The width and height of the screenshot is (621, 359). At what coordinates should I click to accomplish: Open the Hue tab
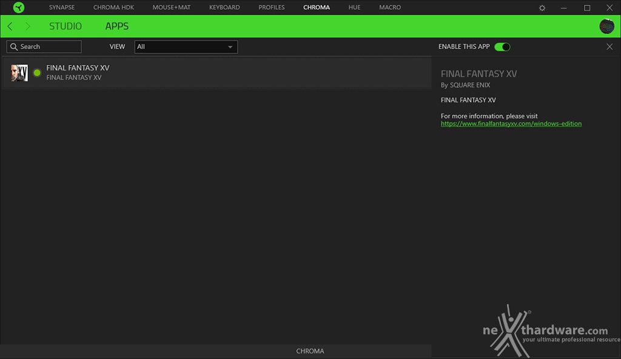coord(354,7)
